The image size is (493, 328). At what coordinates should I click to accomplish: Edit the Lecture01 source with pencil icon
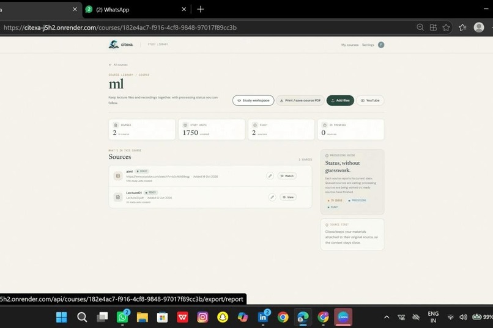[272, 197]
